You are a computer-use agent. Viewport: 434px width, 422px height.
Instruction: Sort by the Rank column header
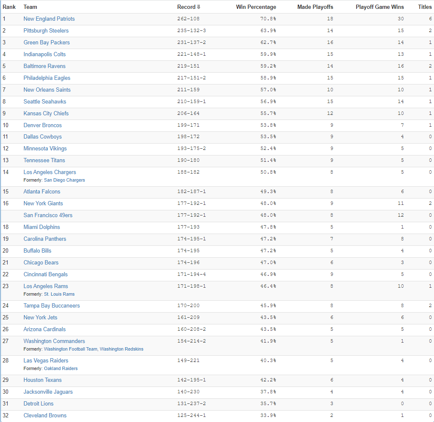9,7
